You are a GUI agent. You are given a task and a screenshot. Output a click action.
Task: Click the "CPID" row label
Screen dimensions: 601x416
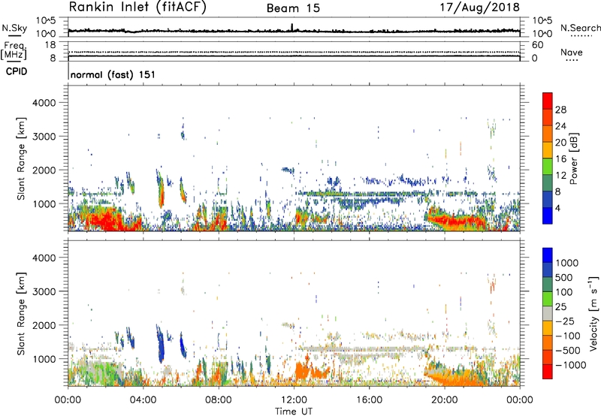tap(17, 71)
